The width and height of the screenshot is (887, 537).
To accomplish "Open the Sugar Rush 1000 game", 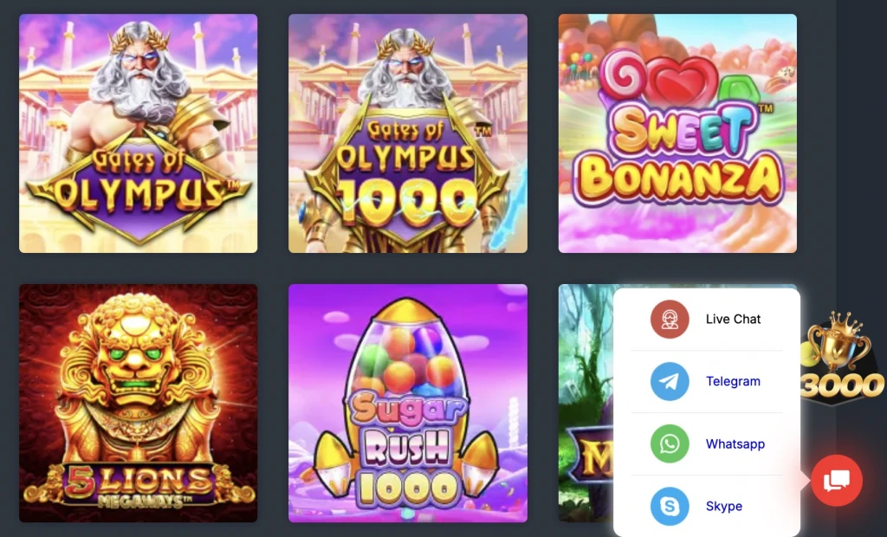I will pyautogui.click(x=408, y=403).
